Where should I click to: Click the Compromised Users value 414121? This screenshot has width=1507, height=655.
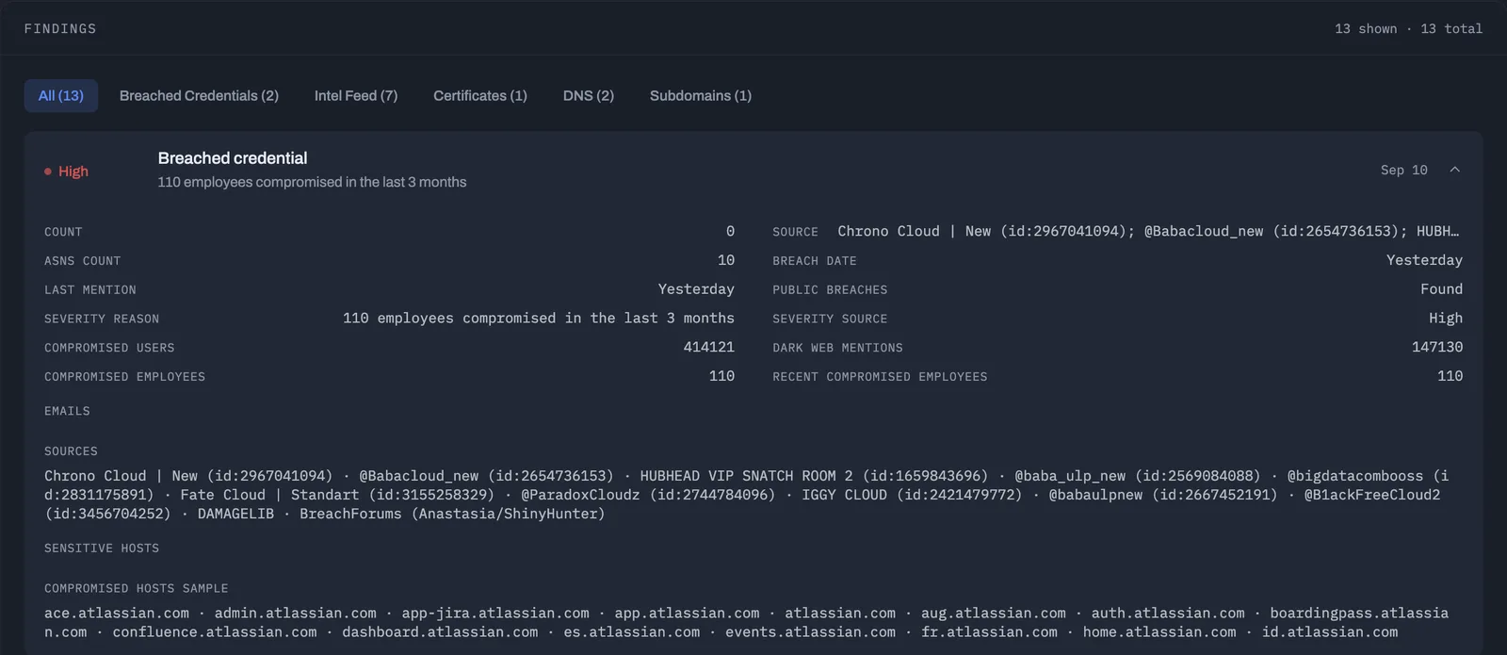point(708,347)
